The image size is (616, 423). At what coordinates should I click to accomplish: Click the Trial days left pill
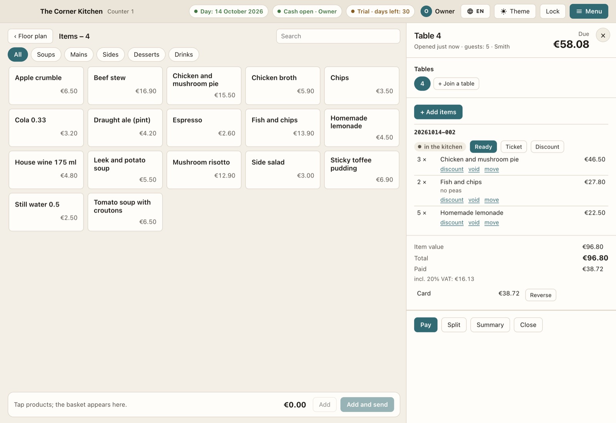(x=380, y=11)
